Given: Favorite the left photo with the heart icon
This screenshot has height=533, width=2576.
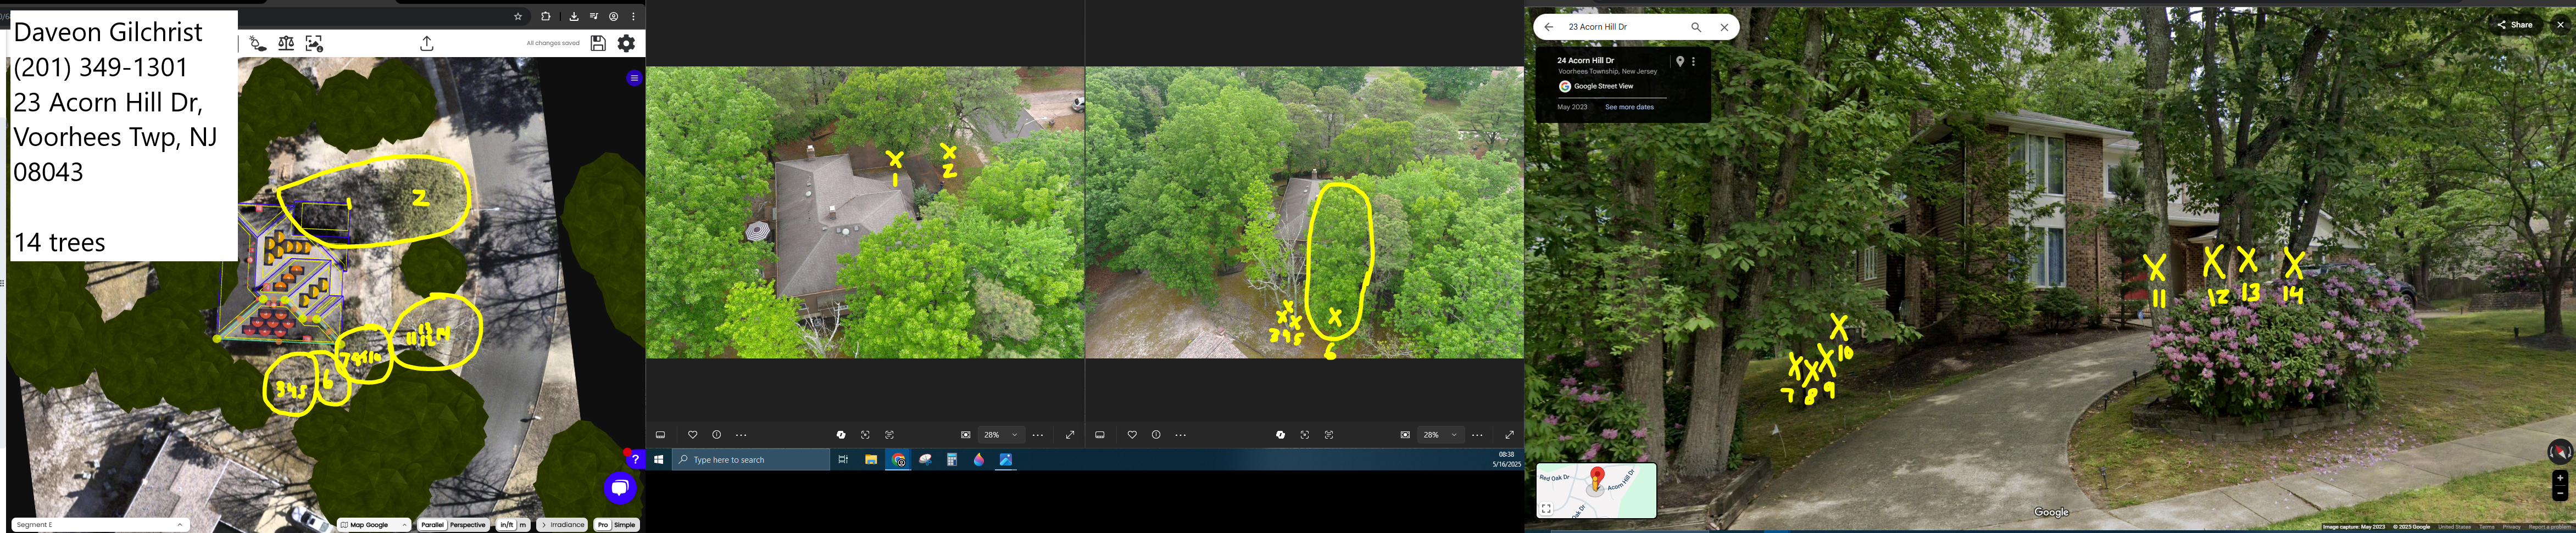Looking at the screenshot, I should [692, 435].
